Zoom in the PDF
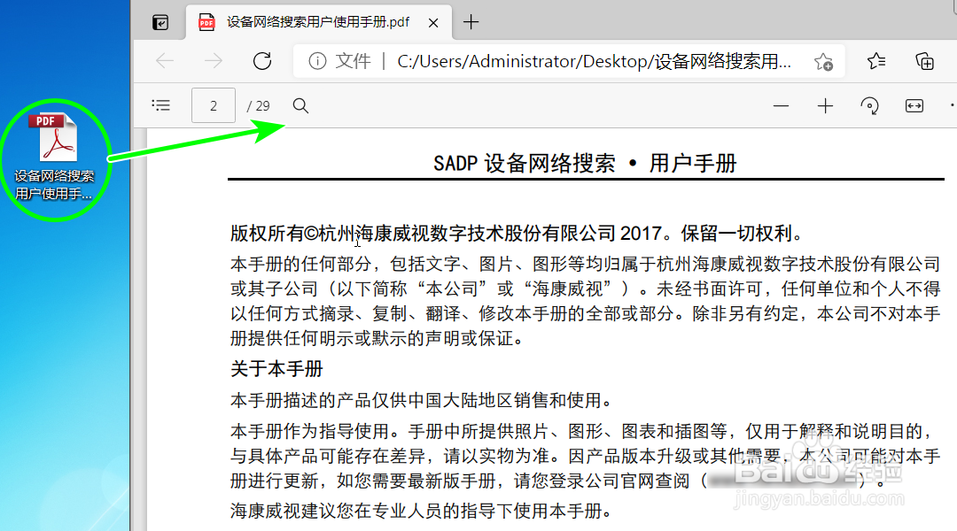Screen dimensions: 957x531 pyautogui.click(x=825, y=106)
